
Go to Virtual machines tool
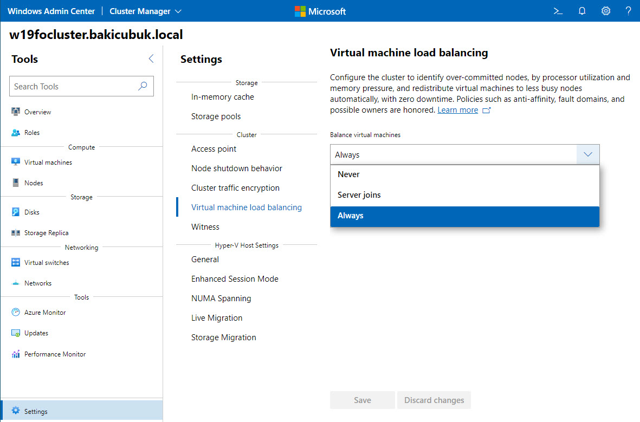(48, 163)
